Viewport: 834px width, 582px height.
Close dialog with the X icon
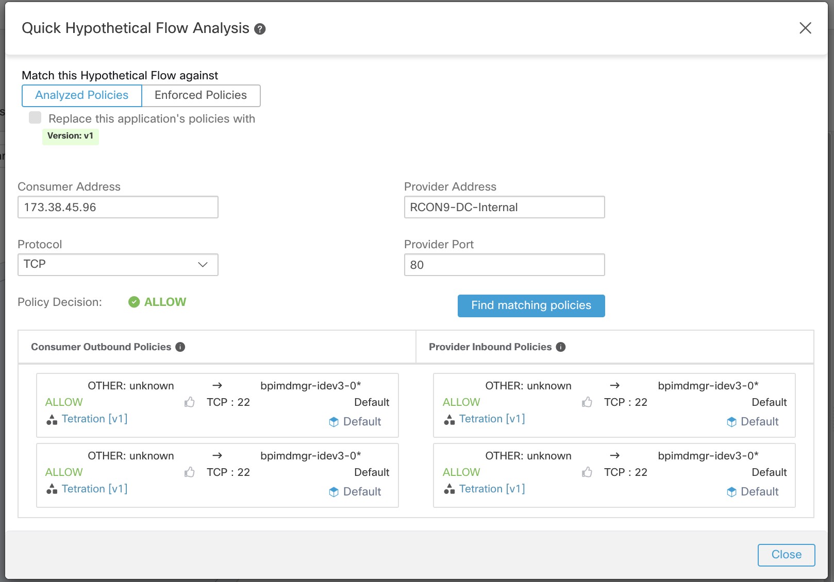click(x=805, y=28)
